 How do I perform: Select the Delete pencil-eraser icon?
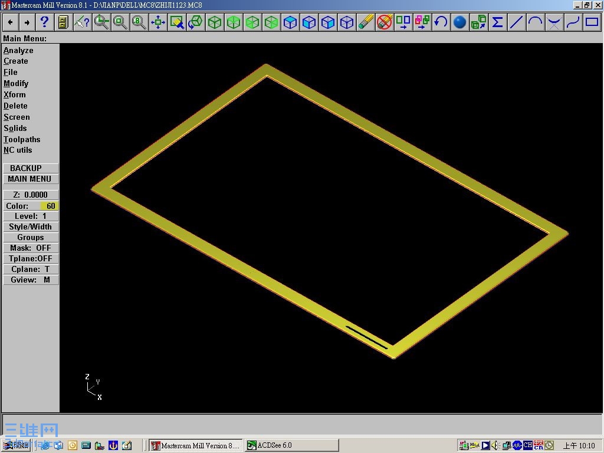366,22
